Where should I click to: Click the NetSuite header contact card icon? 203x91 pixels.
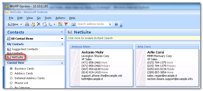coord(70,32)
